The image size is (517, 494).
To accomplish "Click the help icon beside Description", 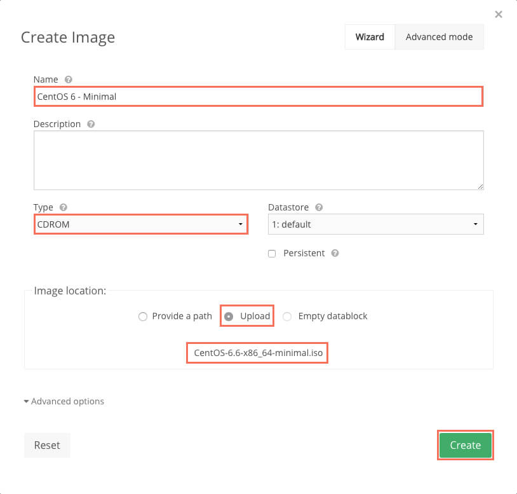I will [x=91, y=124].
